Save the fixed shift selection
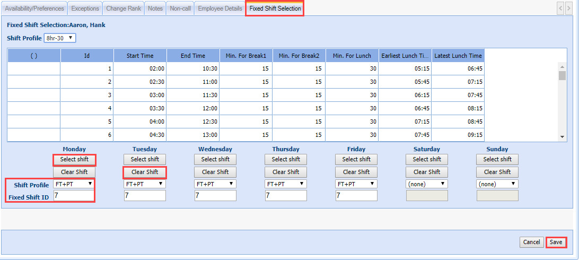 556,242
